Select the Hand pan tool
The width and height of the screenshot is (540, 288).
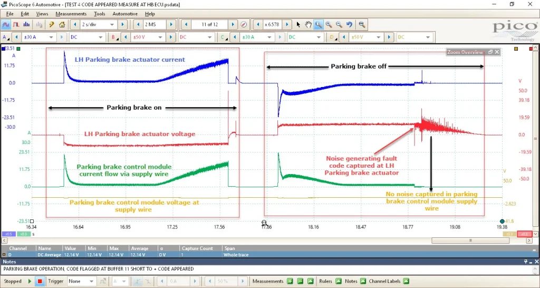[x=308, y=24]
